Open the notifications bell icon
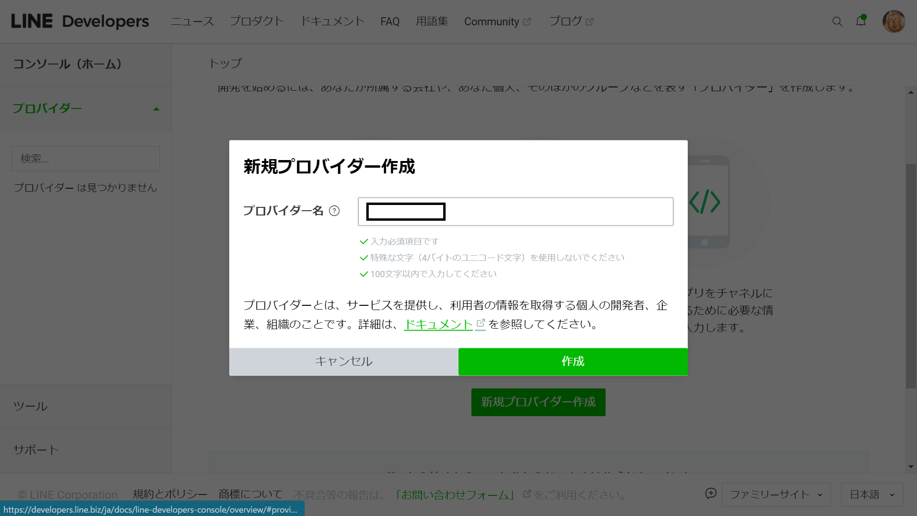Image resolution: width=917 pixels, height=516 pixels. click(861, 21)
